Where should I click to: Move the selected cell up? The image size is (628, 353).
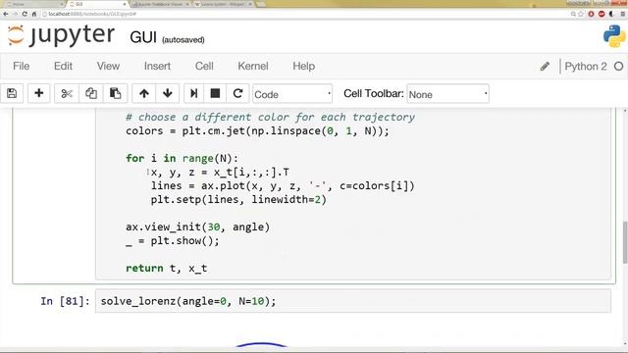point(144,94)
